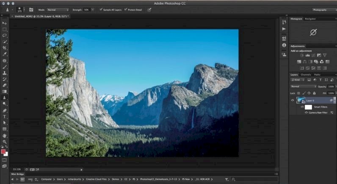Viewport: 337px width, 184px height.
Task: Select the Pen tool
Action: 5,110
